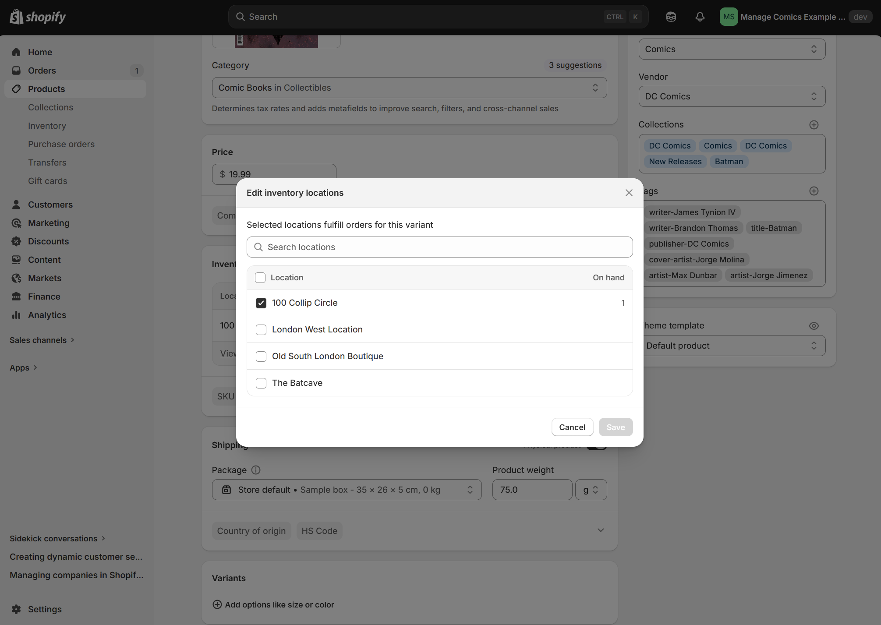Expand Country of origin section chevron
881x625 pixels.
(x=600, y=530)
